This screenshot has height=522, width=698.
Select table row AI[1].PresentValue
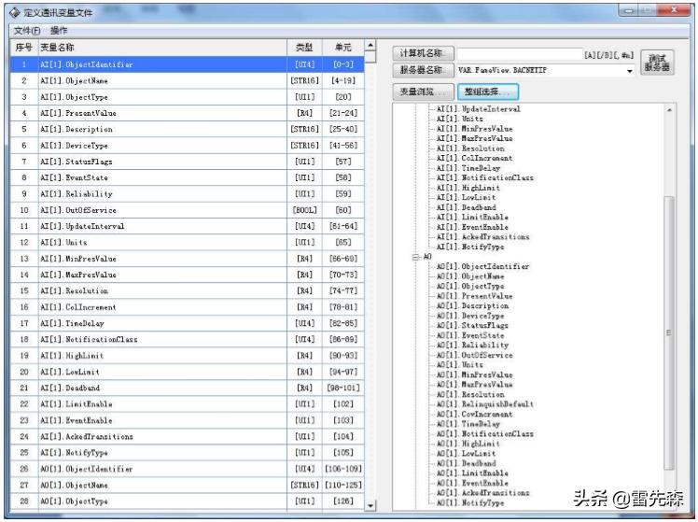pyautogui.click(x=187, y=113)
